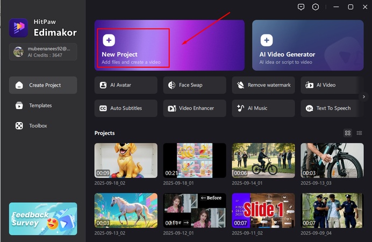The width and height of the screenshot is (372, 242).
Task: Click the Create Project home icon
Action: coord(19,85)
